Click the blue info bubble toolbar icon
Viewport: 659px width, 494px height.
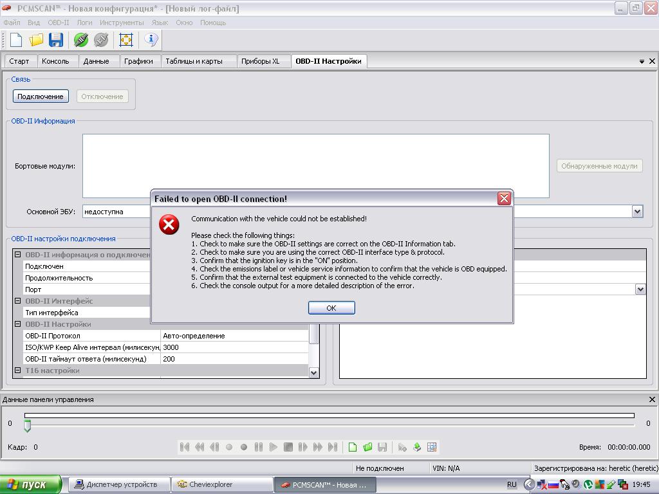tap(151, 40)
